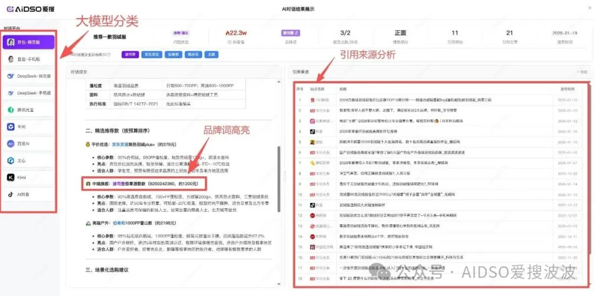Click the flame icon beside 22.3w

[228, 33]
